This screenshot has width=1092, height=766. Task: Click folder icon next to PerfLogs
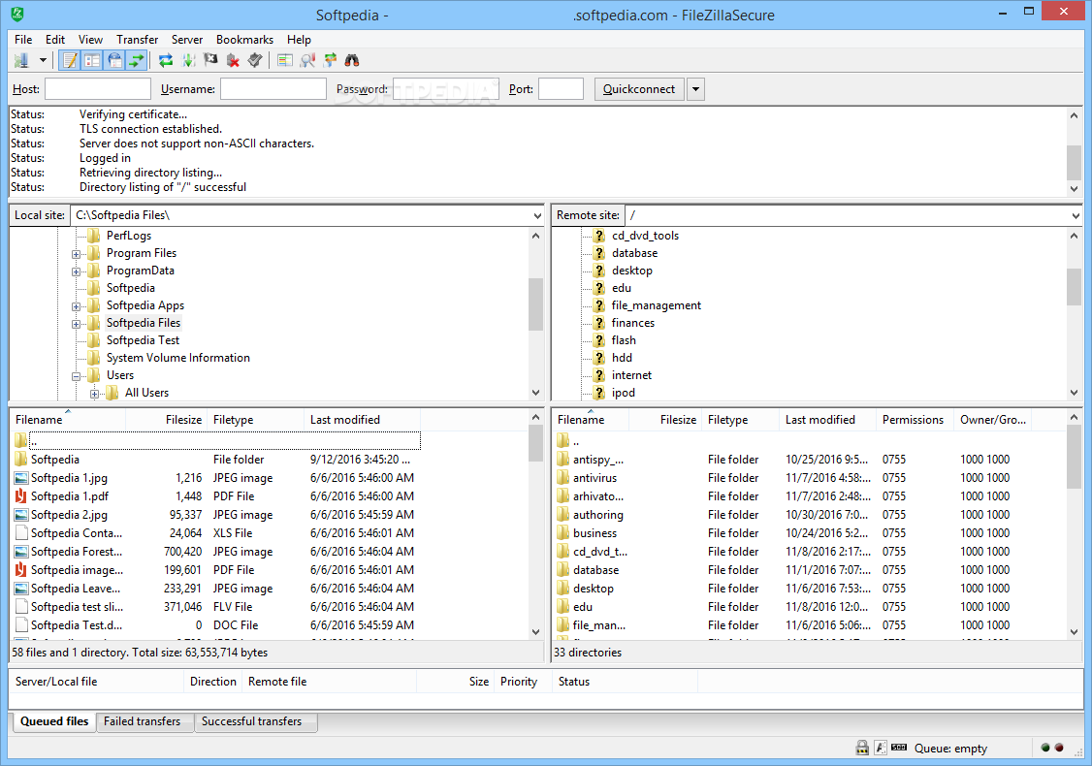[94, 236]
